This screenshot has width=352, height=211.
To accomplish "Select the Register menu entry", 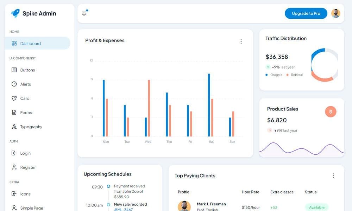I will (x=14, y=167).
